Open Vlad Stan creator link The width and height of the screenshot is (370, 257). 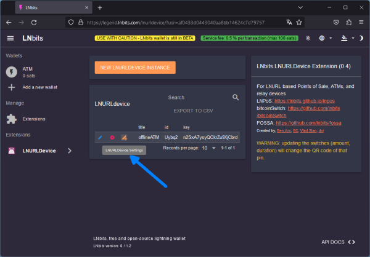tap(308, 130)
